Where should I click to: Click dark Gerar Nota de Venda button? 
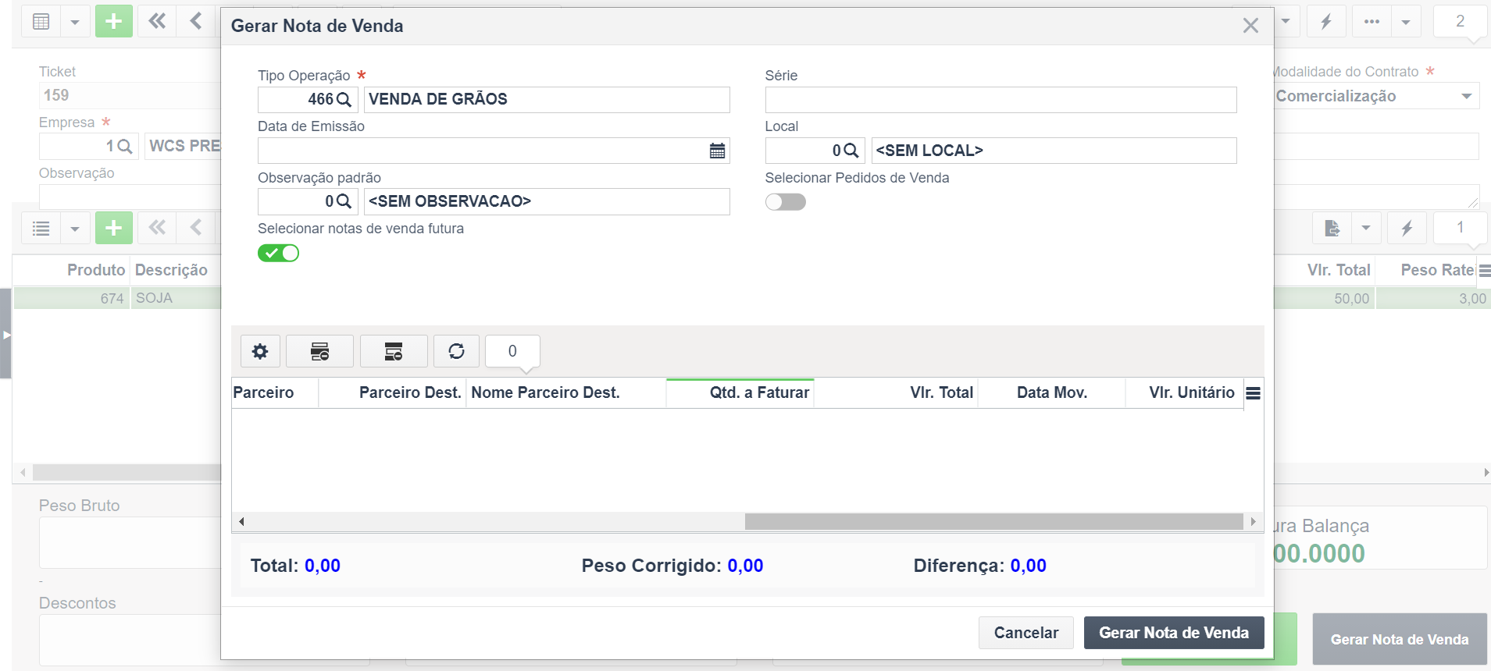point(1174,633)
